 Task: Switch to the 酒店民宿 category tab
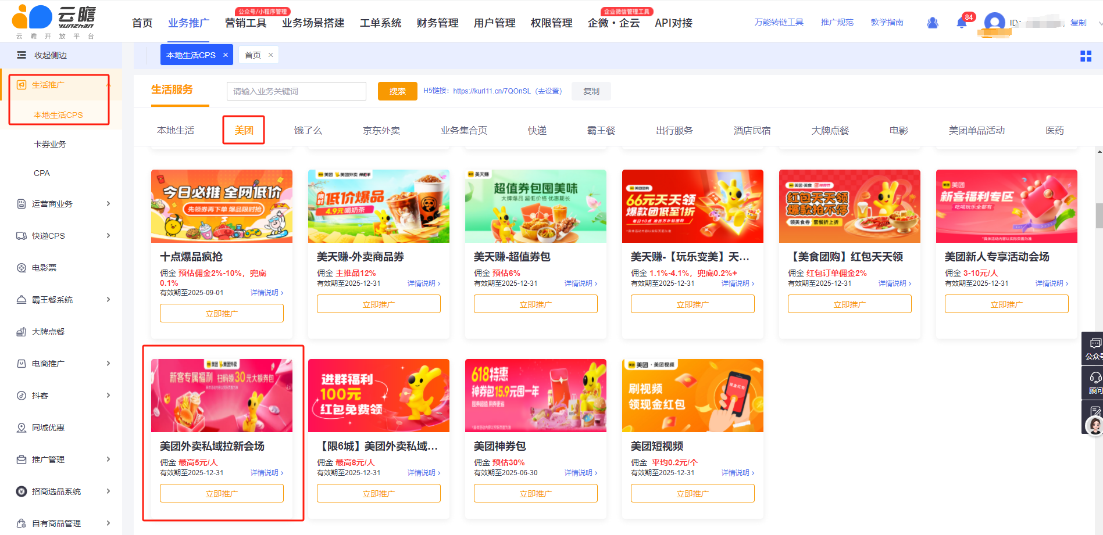(752, 130)
